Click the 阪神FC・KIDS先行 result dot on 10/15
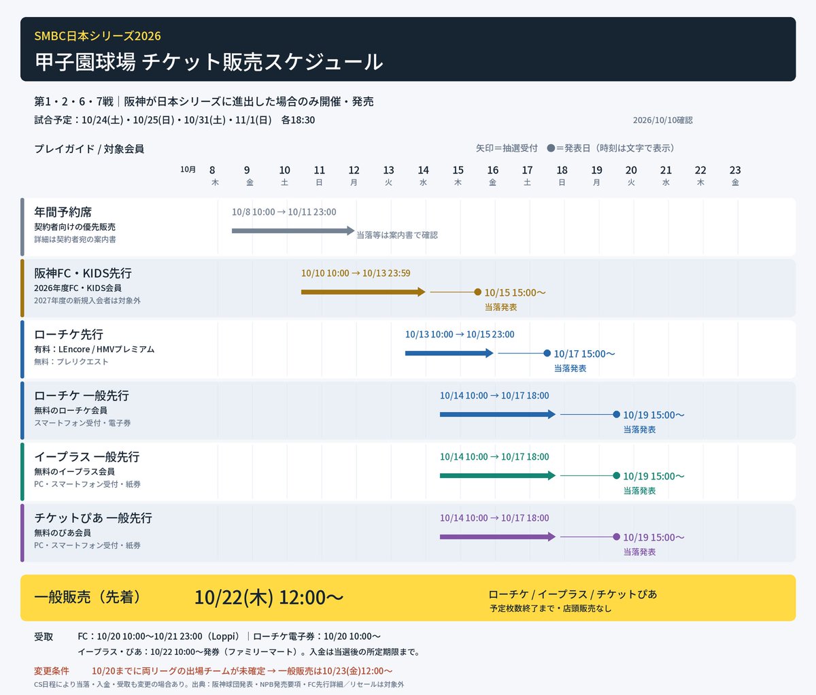This screenshot has height=695, width=816. click(x=478, y=292)
